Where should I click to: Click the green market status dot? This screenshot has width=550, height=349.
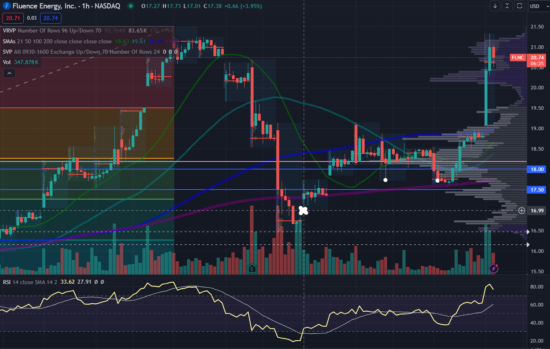pyautogui.click(x=130, y=6)
